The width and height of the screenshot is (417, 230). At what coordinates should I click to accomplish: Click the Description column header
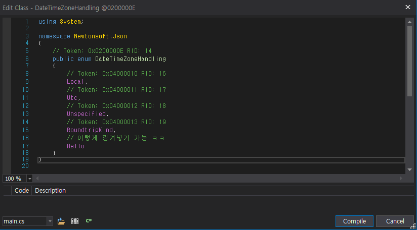click(x=50, y=191)
